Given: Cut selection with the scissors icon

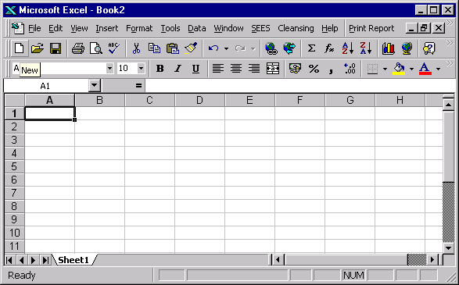Looking at the screenshot, I should pyautogui.click(x=136, y=48).
